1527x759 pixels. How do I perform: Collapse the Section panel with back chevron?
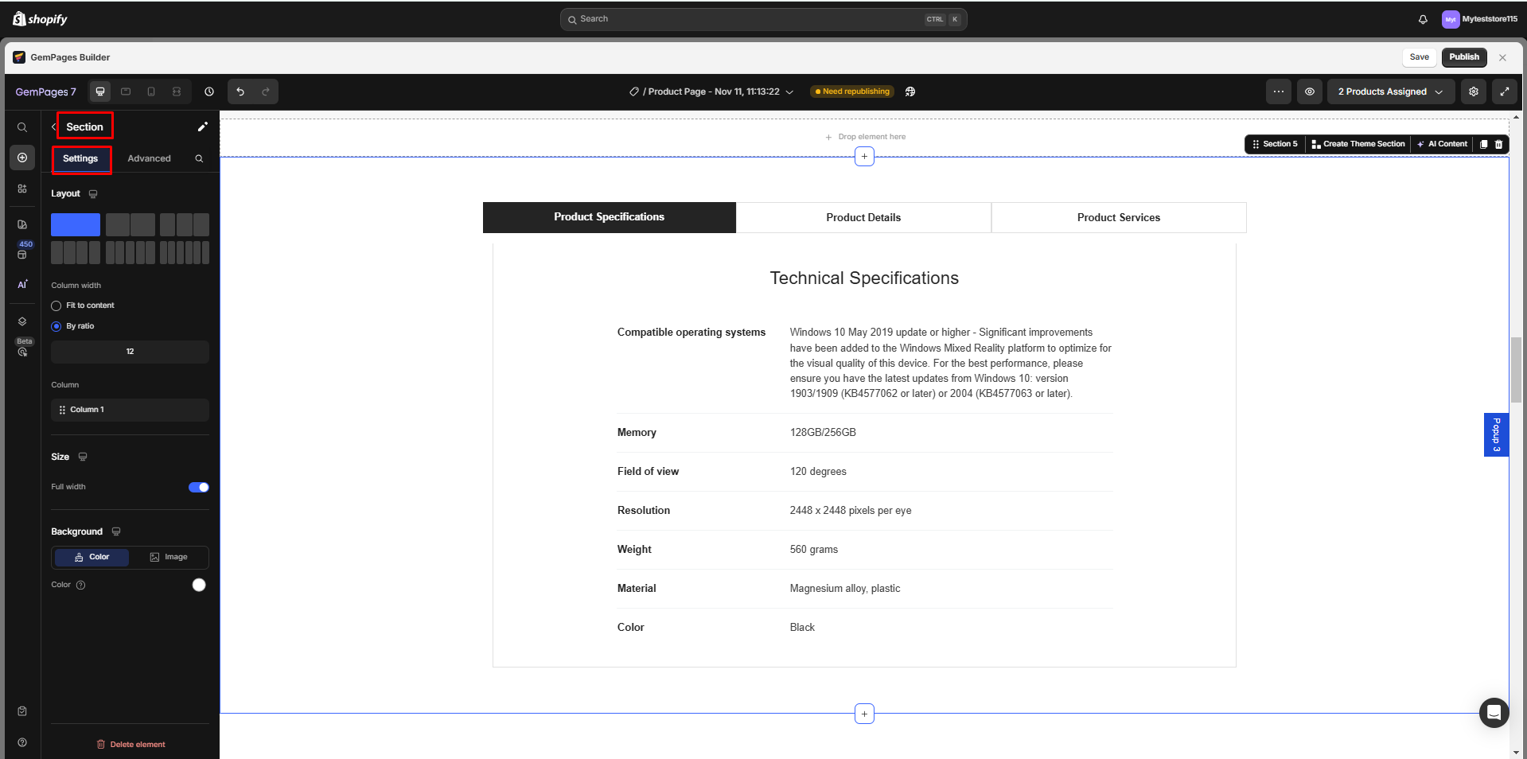pyautogui.click(x=53, y=127)
